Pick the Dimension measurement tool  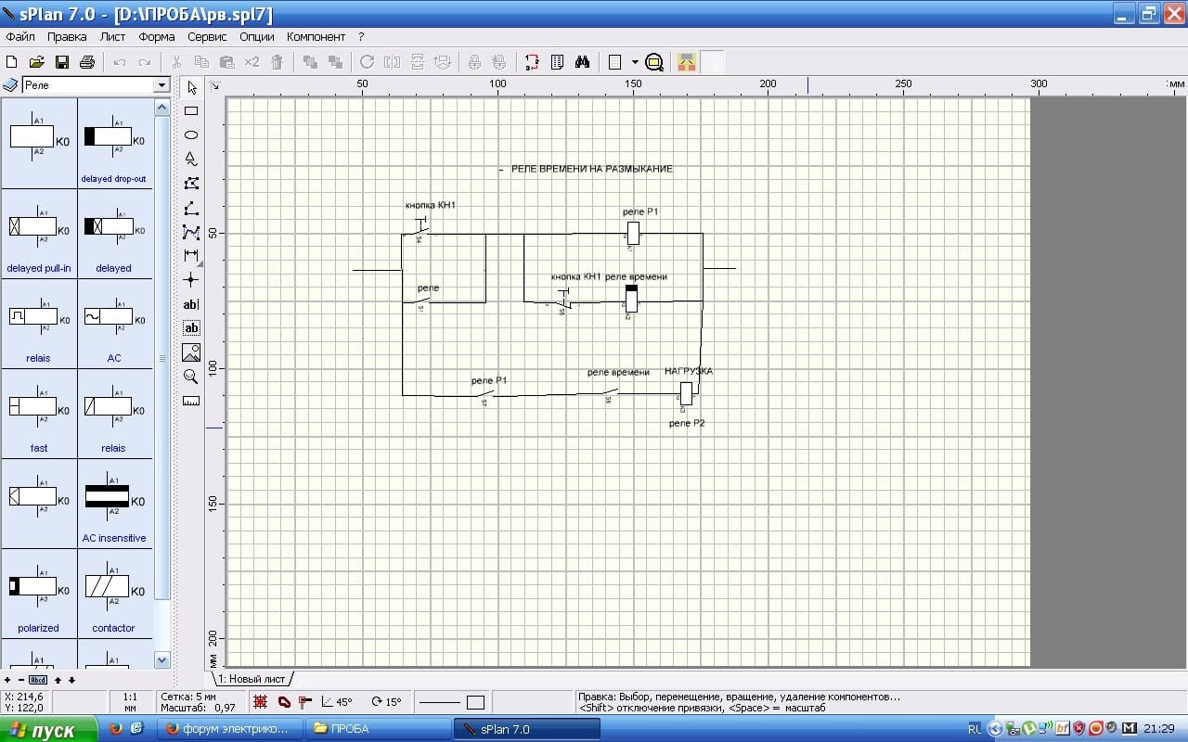pyautogui.click(x=191, y=256)
